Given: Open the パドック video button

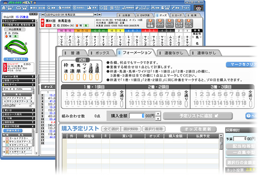Looking at the screenshot, I should point(160,23).
